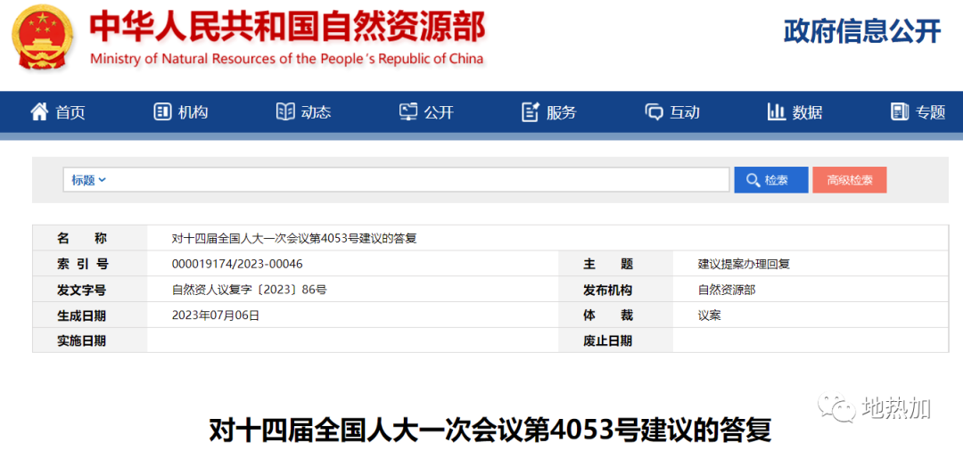The height and width of the screenshot is (451, 963).
Task: Open the 服务 navigation item
Action: pos(549,111)
